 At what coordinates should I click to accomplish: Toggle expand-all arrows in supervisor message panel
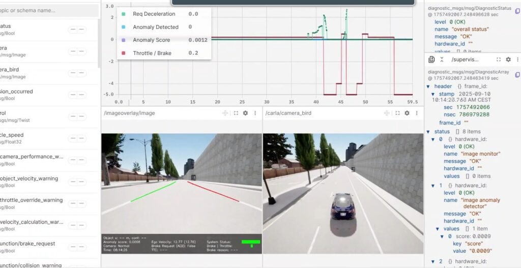coord(442,59)
